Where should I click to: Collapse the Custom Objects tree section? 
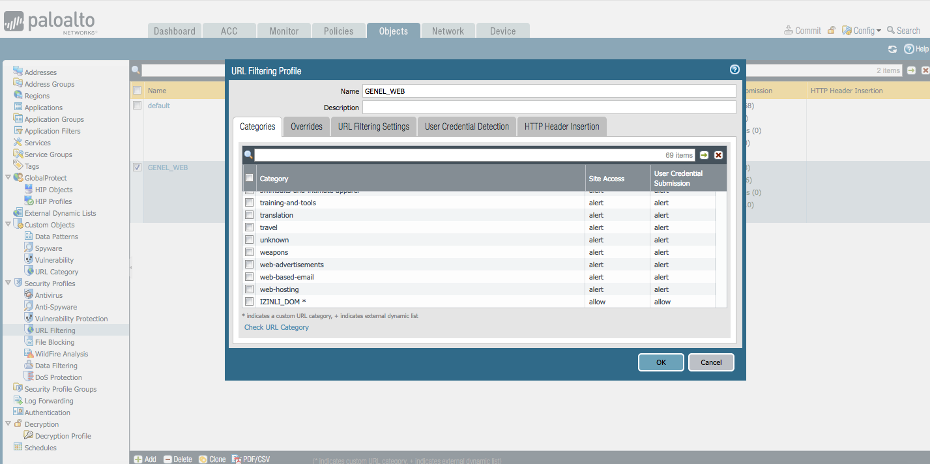point(8,224)
